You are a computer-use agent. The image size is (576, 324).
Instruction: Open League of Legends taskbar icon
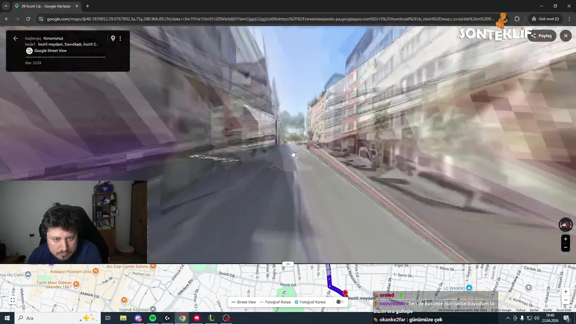coord(211,318)
